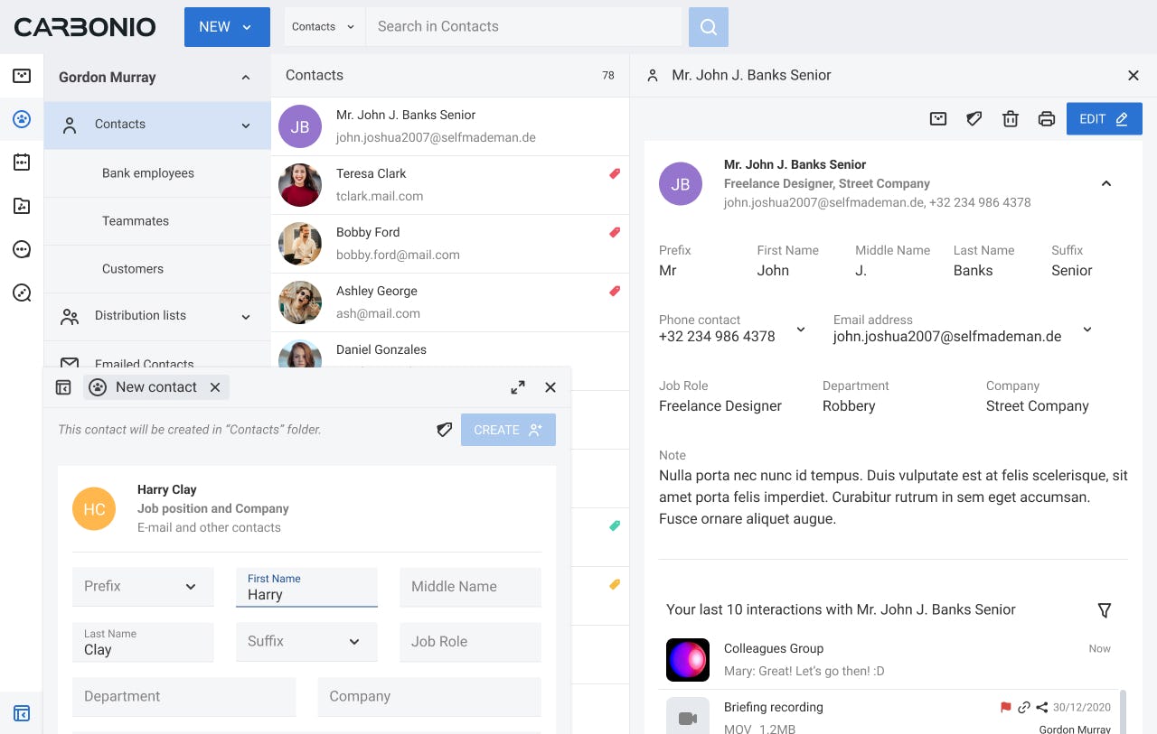Select the Customers folder

click(157, 269)
